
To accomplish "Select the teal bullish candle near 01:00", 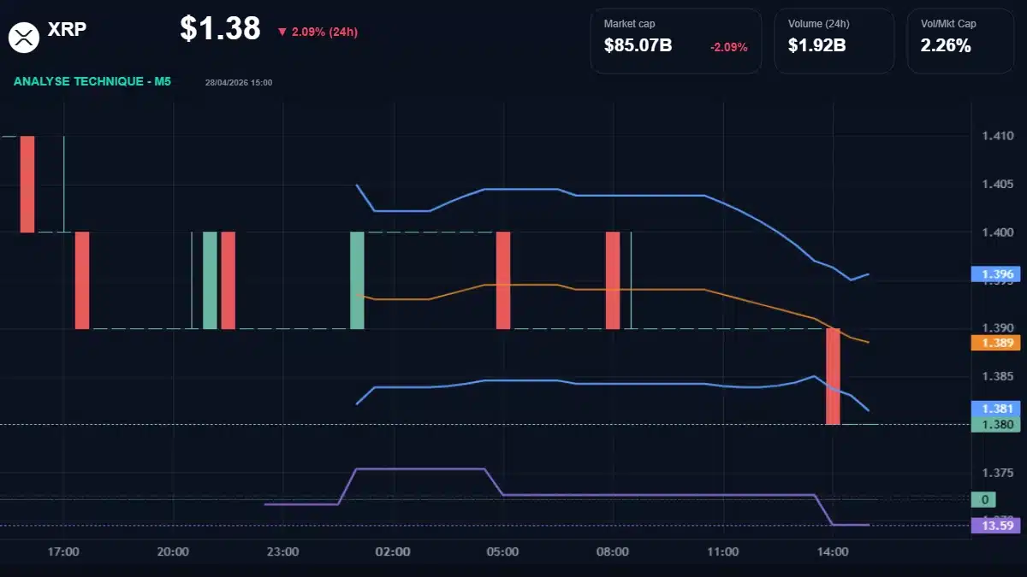I will pyautogui.click(x=357, y=279).
